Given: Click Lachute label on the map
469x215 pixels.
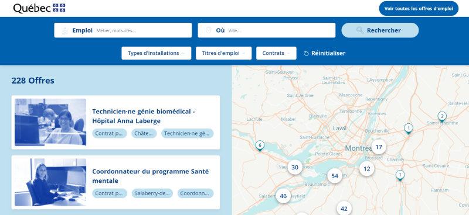Looking at the screenshot, I should click(254, 119).
